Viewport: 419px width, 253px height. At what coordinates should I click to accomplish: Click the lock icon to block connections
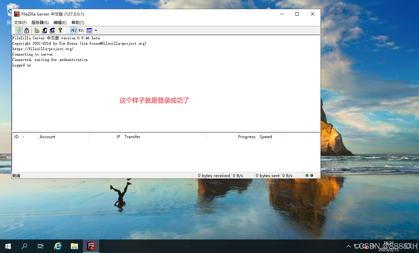(x=26, y=30)
